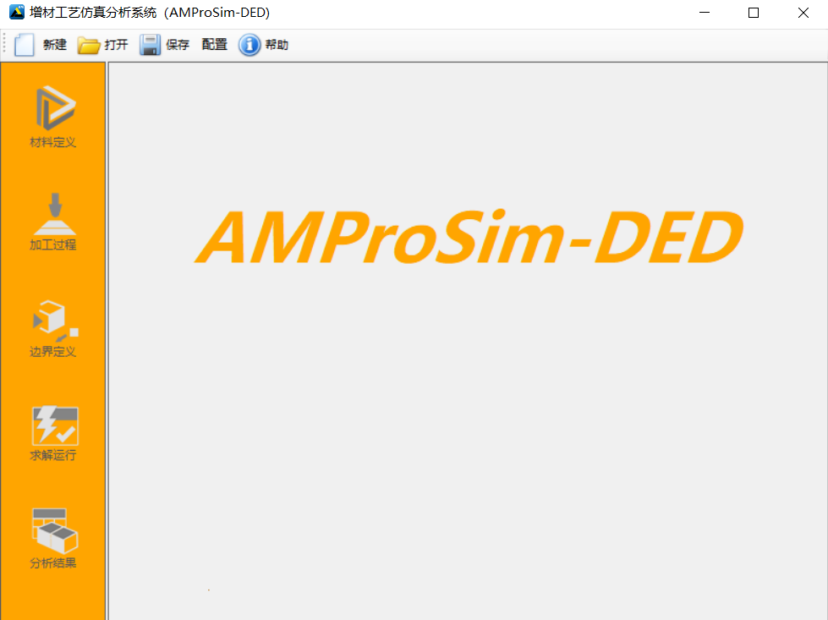
Task: Click the 材料定义 text label in sidebar
Action: pos(53,142)
